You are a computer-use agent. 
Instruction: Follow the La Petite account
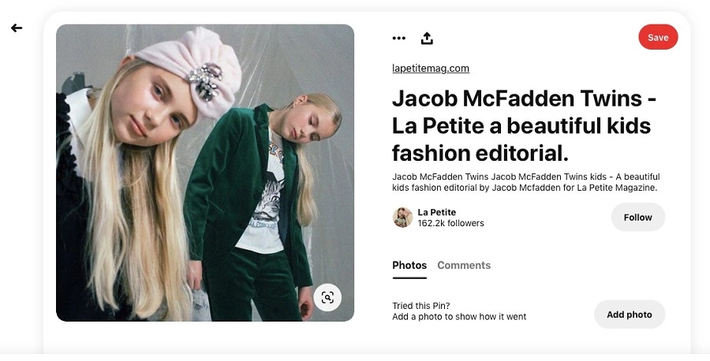[637, 218]
